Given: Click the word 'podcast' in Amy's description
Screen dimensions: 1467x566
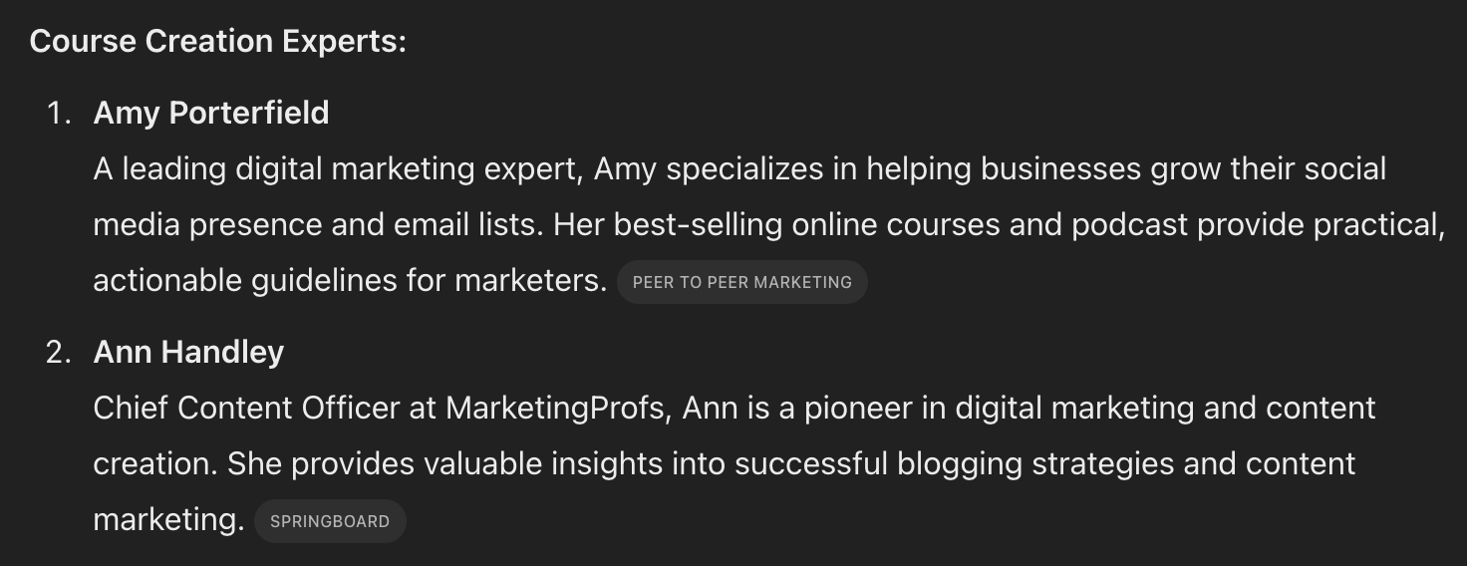Looking at the screenshot, I should point(1130,224).
